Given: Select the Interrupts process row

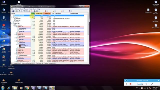Looking at the screenshot, I should 47,19.
